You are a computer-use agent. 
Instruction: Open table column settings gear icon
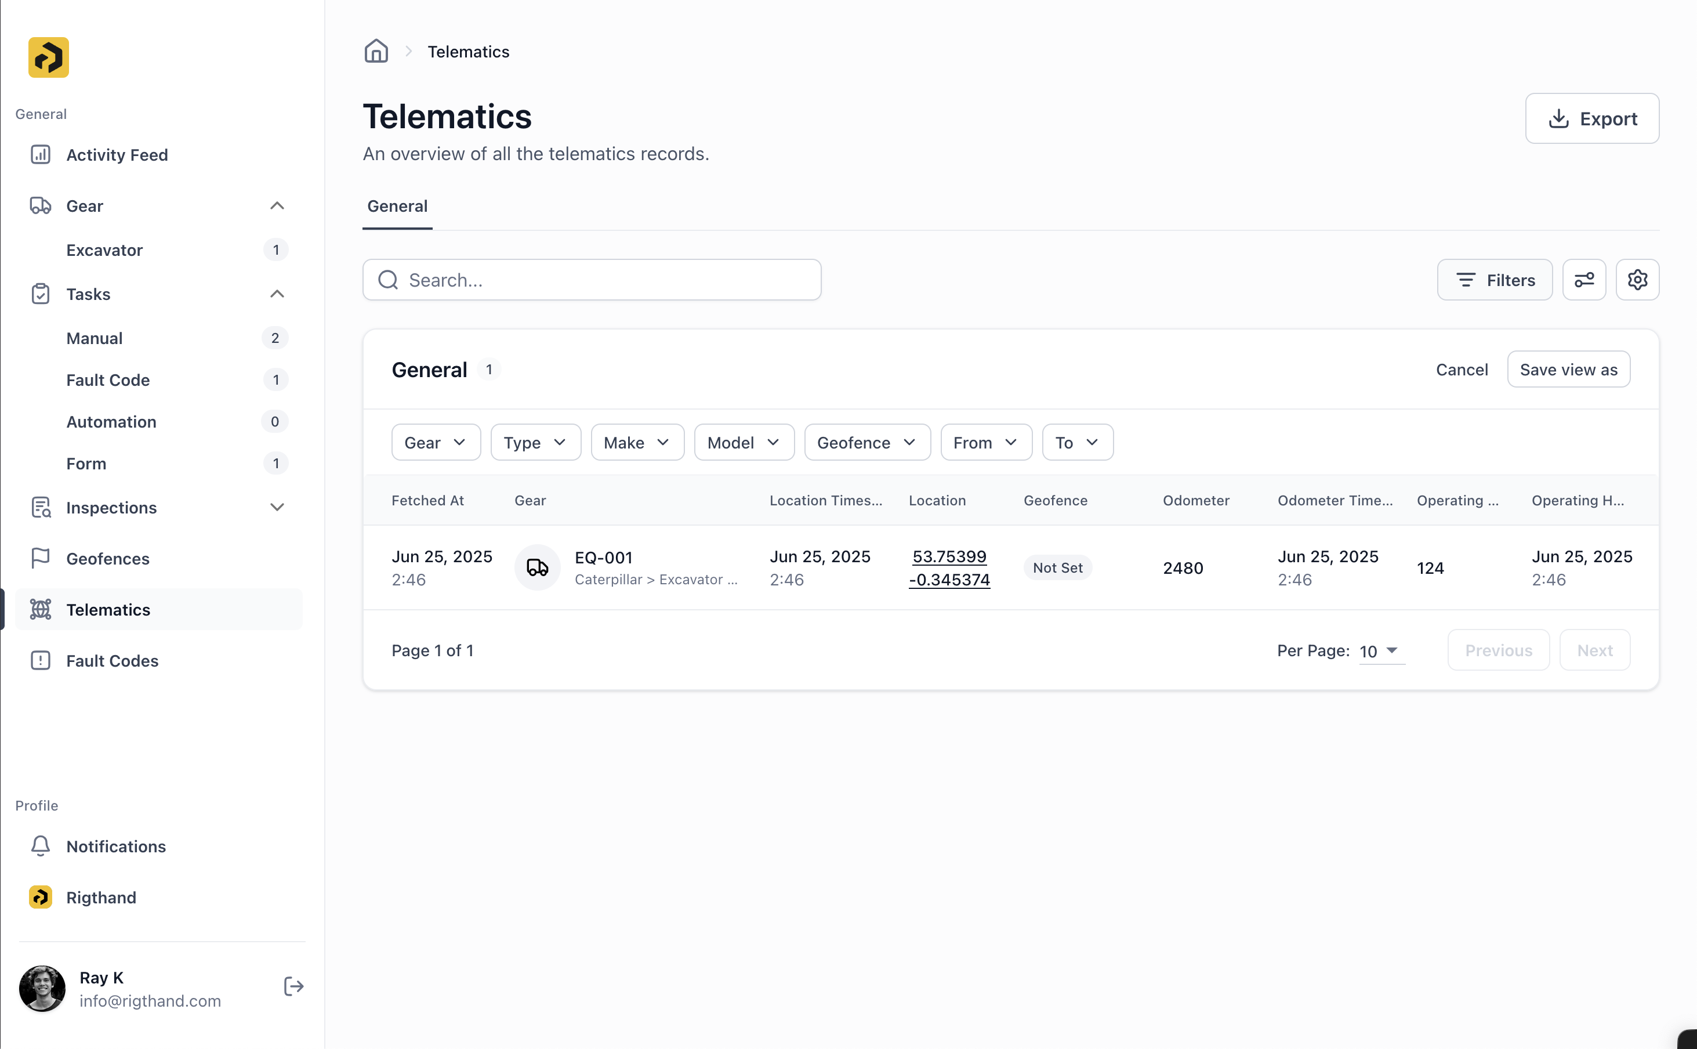point(1638,280)
